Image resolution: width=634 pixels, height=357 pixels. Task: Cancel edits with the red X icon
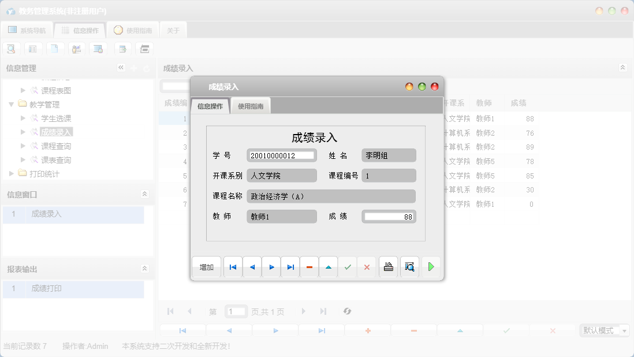click(x=367, y=266)
